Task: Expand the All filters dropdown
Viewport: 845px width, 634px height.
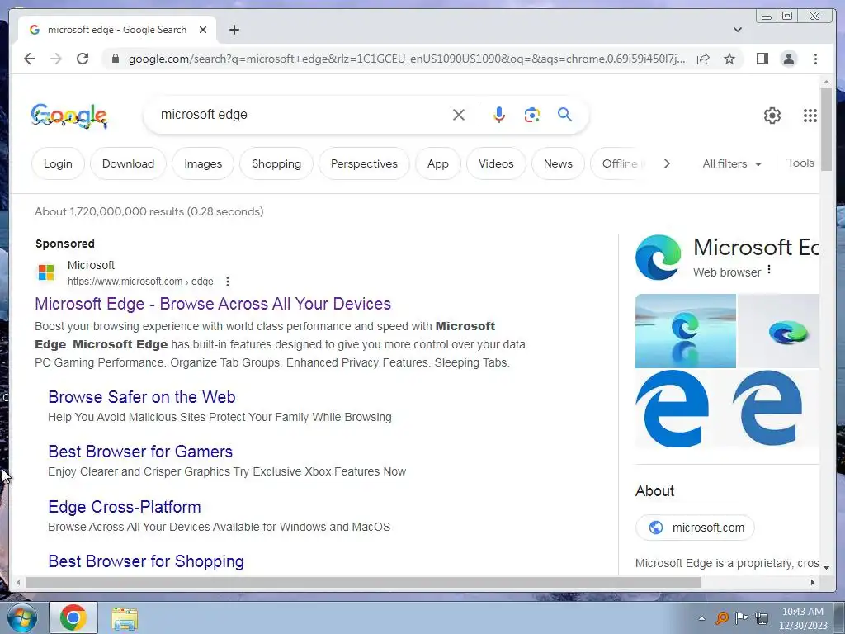Action: click(x=732, y=164)
